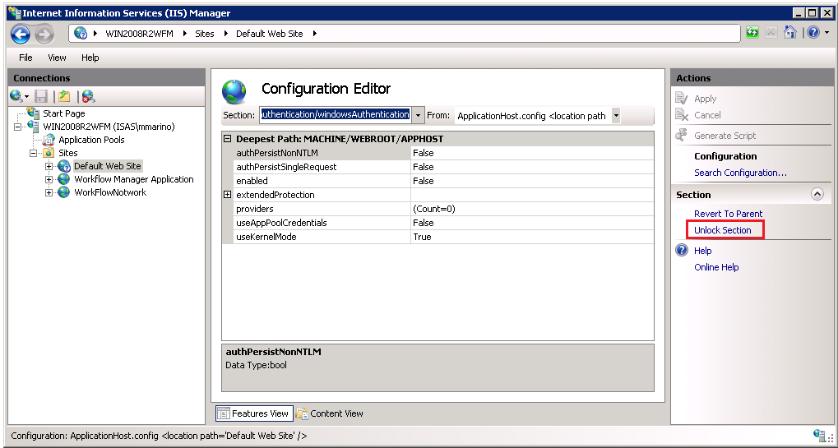Click the Stop icon in top toolbar
Viewport: 838px width, 448px height.
(771, 33)
